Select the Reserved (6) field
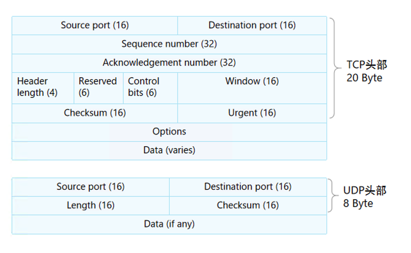The height and width of the screenshot is (253, 411). click(98, 87)
